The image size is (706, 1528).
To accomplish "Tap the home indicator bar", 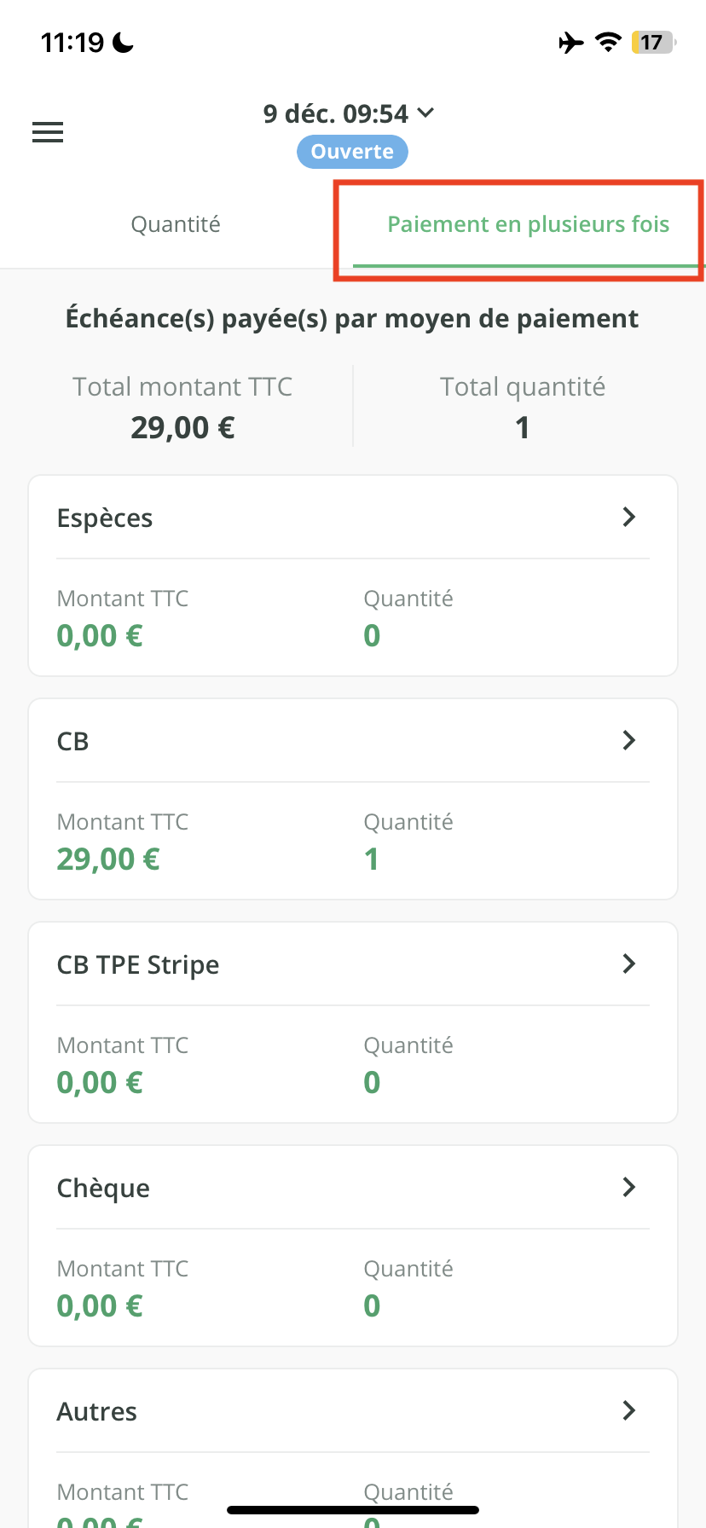I will (353, 1510).
